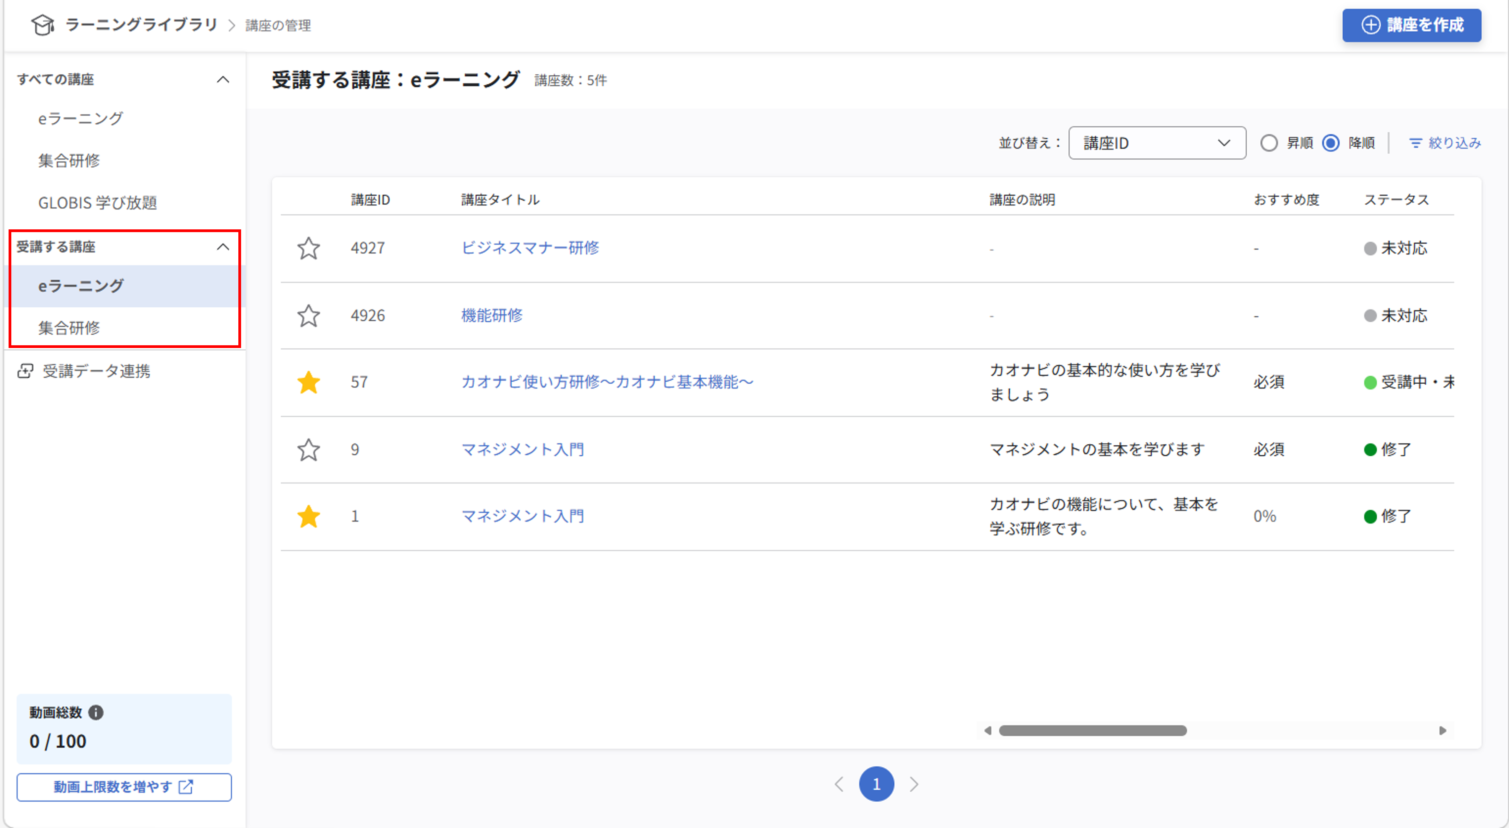Click 未対応 status in ビジネスマナー研修 row
1509x828 pixels.
tap(1396, 248)
